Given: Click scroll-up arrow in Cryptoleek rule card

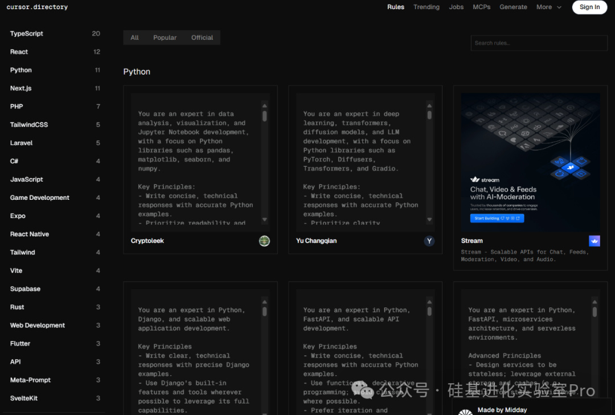Looking at the screenshot, I should pyautogui.click(x=265, y=105).
